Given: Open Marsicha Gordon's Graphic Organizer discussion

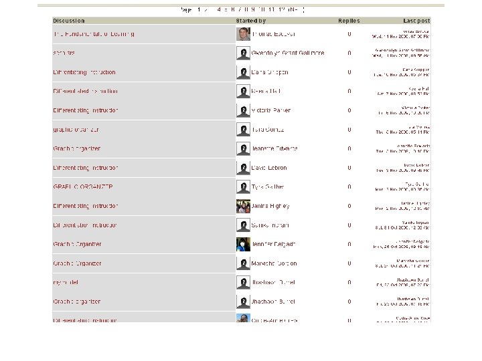Looking at the screenshot, I should 77,263.
